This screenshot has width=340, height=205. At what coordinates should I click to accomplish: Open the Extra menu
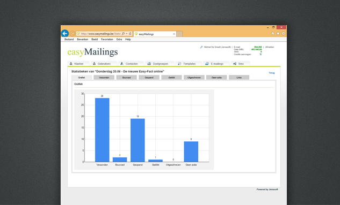pos(119,39)
